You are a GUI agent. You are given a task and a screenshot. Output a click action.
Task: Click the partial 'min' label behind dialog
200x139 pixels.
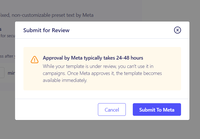pos(11,73)
